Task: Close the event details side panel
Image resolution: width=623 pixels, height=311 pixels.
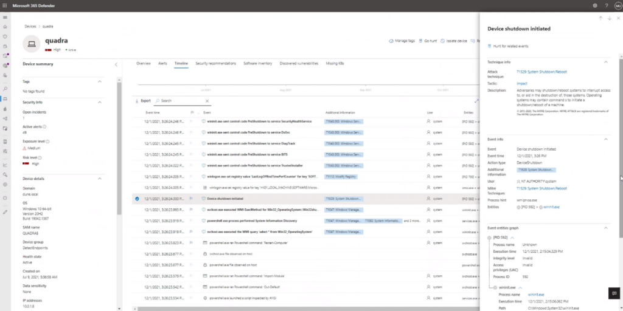Action: click(618, 18)
